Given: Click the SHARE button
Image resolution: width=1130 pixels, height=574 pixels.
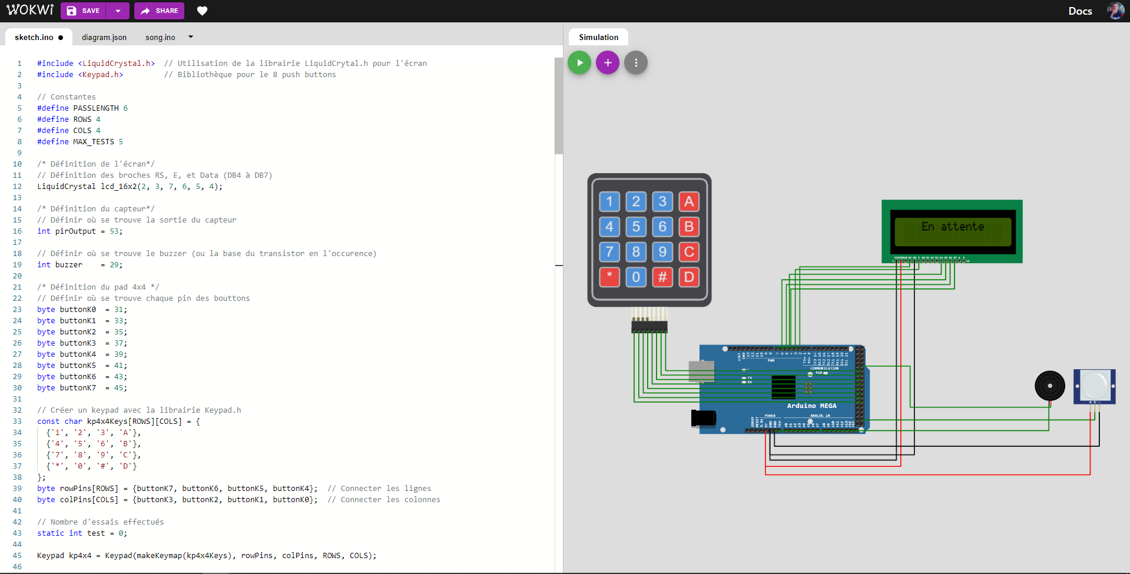Looking at the screenshot, I should point(159,11).
